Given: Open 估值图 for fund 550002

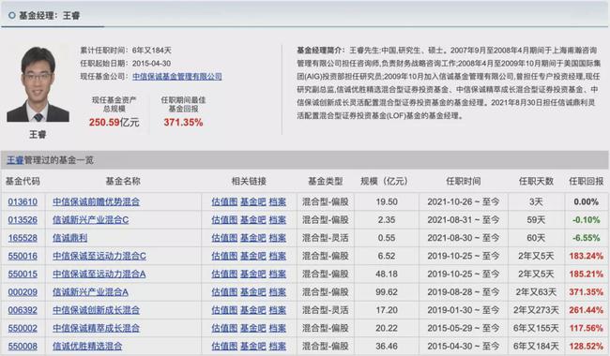Looking at the screenshot, I should point(224,329).
